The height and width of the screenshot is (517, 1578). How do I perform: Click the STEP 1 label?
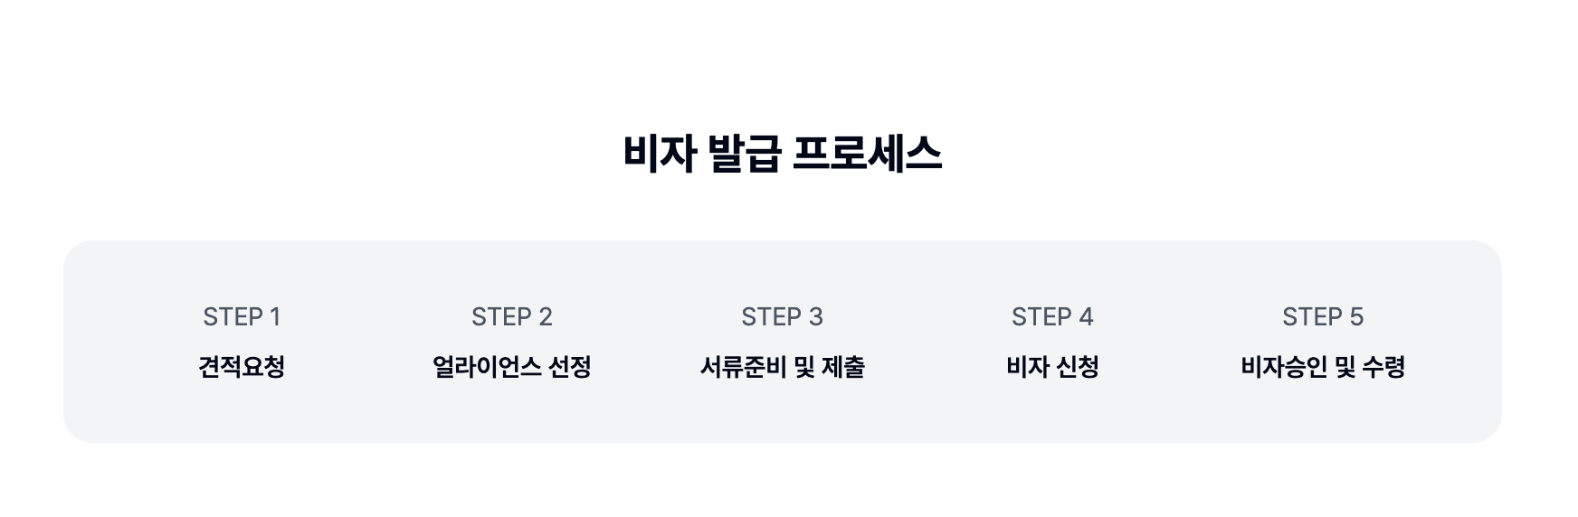[x=242, y=317]
